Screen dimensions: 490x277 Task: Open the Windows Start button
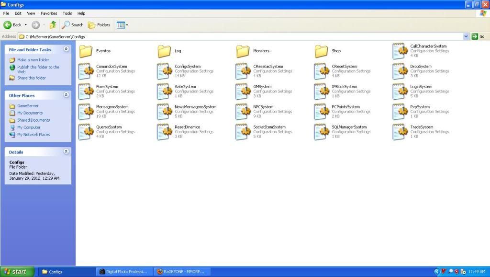tap(17, 272)
